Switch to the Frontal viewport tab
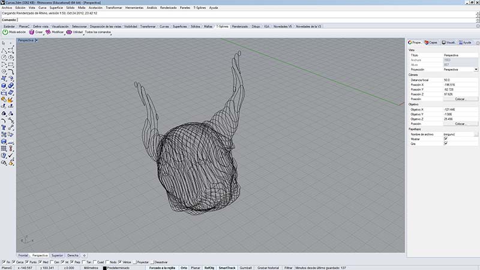Image resolution: width=480 pixels, height=270 pixels. coord(23,256)
